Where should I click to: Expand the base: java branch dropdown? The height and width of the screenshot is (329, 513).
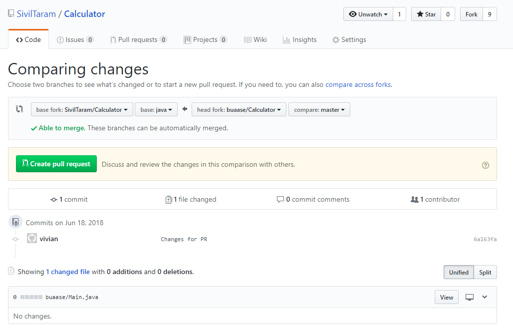pos(156,109)
